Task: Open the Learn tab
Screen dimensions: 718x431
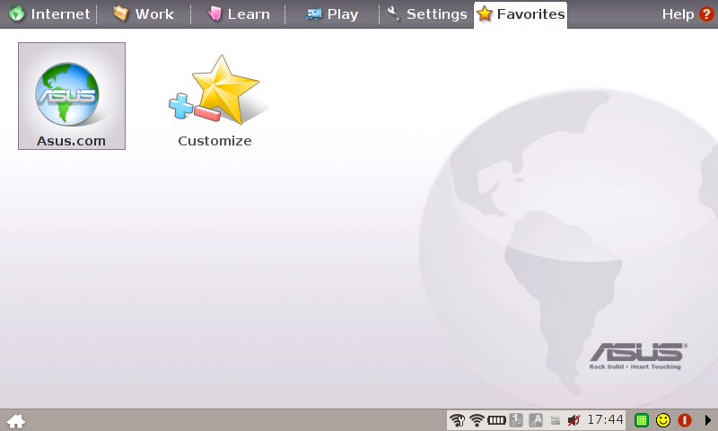Action: pyautogui.click(x=238, y=13)
